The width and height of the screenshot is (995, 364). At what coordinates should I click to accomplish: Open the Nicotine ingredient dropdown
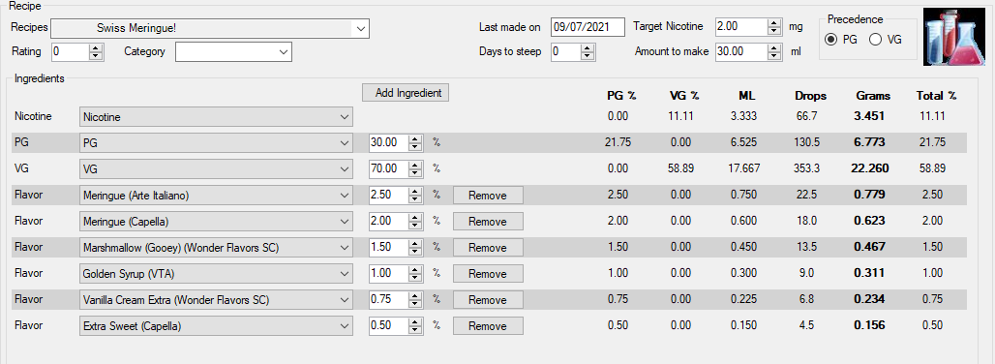216,117
